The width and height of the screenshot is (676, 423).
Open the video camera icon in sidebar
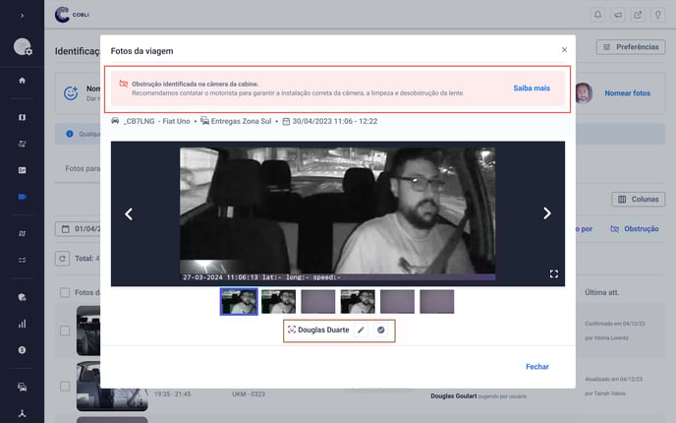[x=22, y=197]
